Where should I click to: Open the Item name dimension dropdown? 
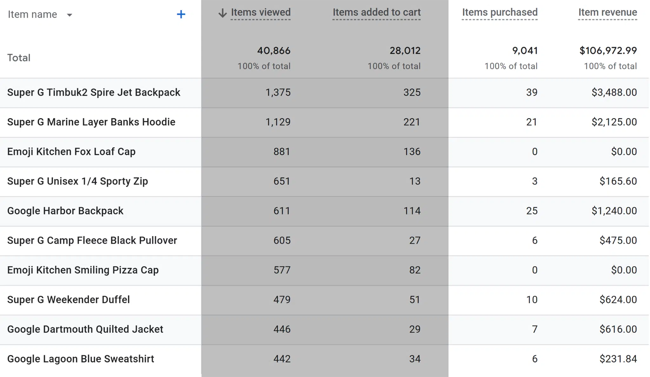[x=70, y=15]
